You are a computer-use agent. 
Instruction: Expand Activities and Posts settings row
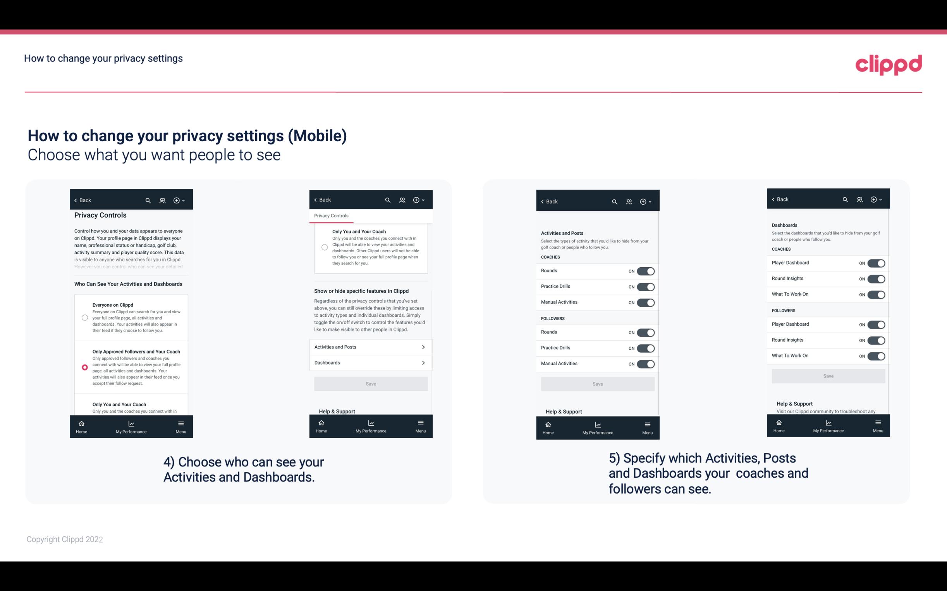(370, 347)
